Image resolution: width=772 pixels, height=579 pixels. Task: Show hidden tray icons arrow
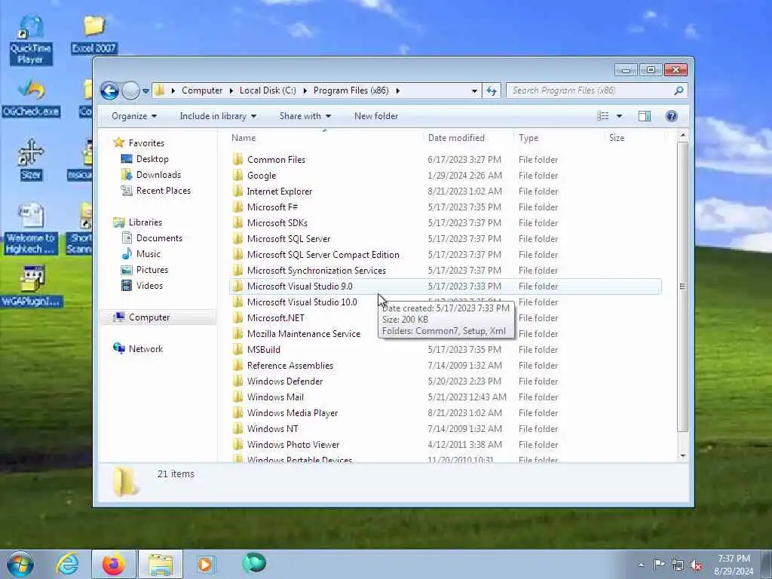click(641, 565)
